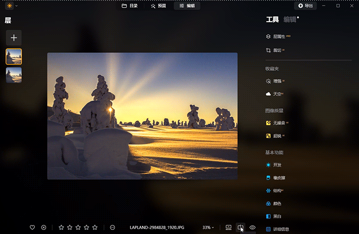Open the 天空 sky AI tool

click(275, 94)
